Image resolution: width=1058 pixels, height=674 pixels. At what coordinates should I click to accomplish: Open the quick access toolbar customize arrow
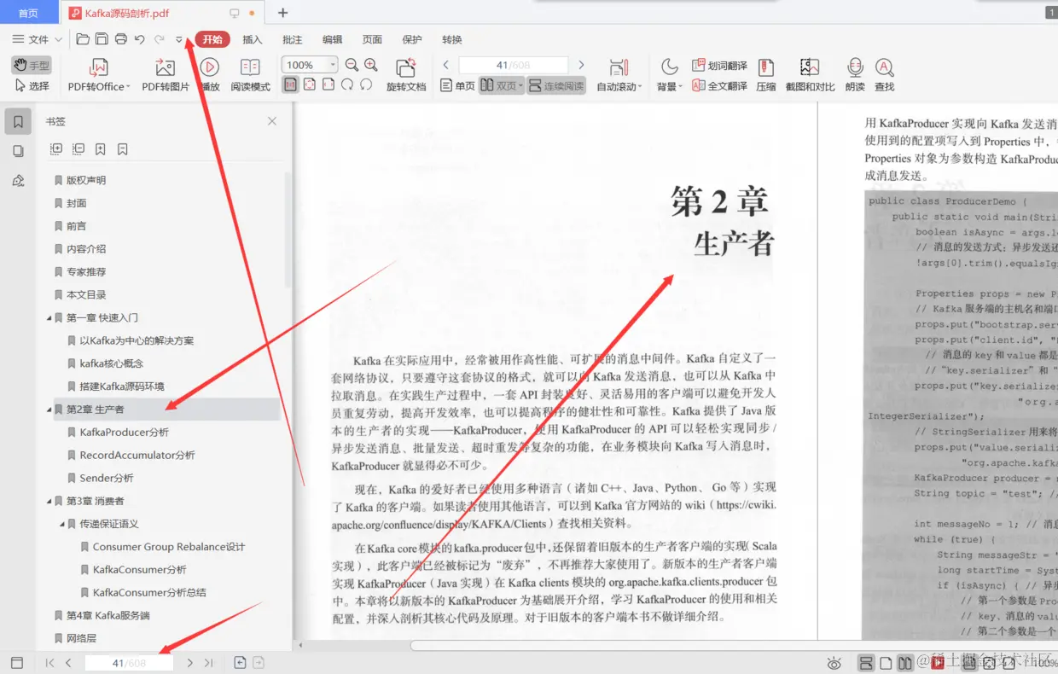(x=179, y=39)
